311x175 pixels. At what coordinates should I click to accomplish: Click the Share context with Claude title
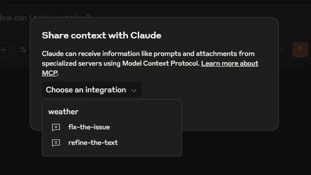click(x=102, y=35)
